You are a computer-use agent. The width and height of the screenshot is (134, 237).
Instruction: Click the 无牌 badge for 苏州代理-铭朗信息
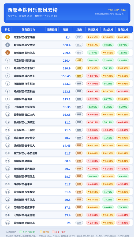click(x=79, y=223)
